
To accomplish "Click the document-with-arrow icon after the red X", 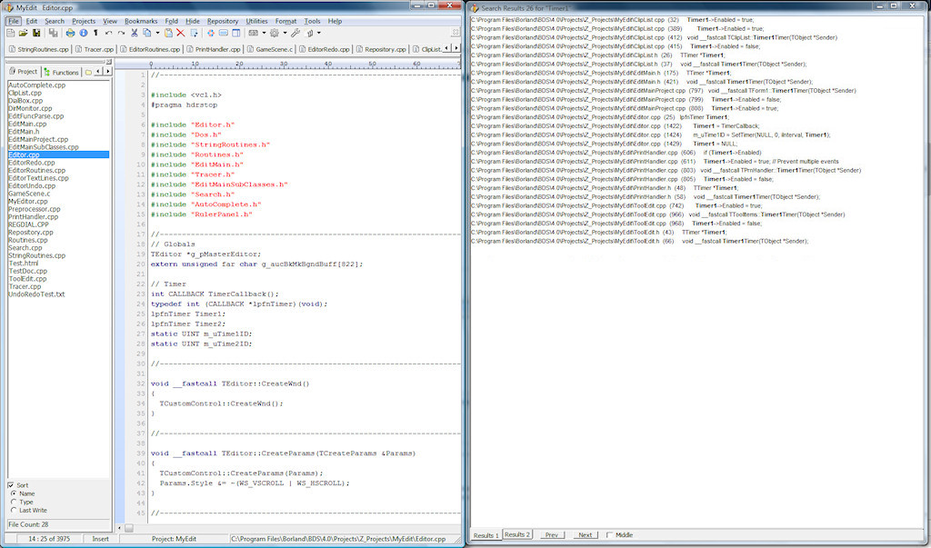I will pos(194,34).
